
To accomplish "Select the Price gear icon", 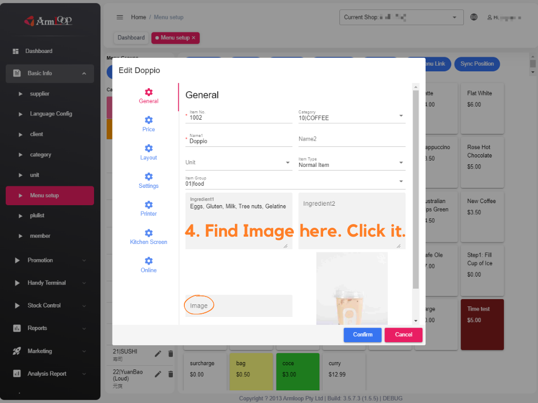I will 149,121.
